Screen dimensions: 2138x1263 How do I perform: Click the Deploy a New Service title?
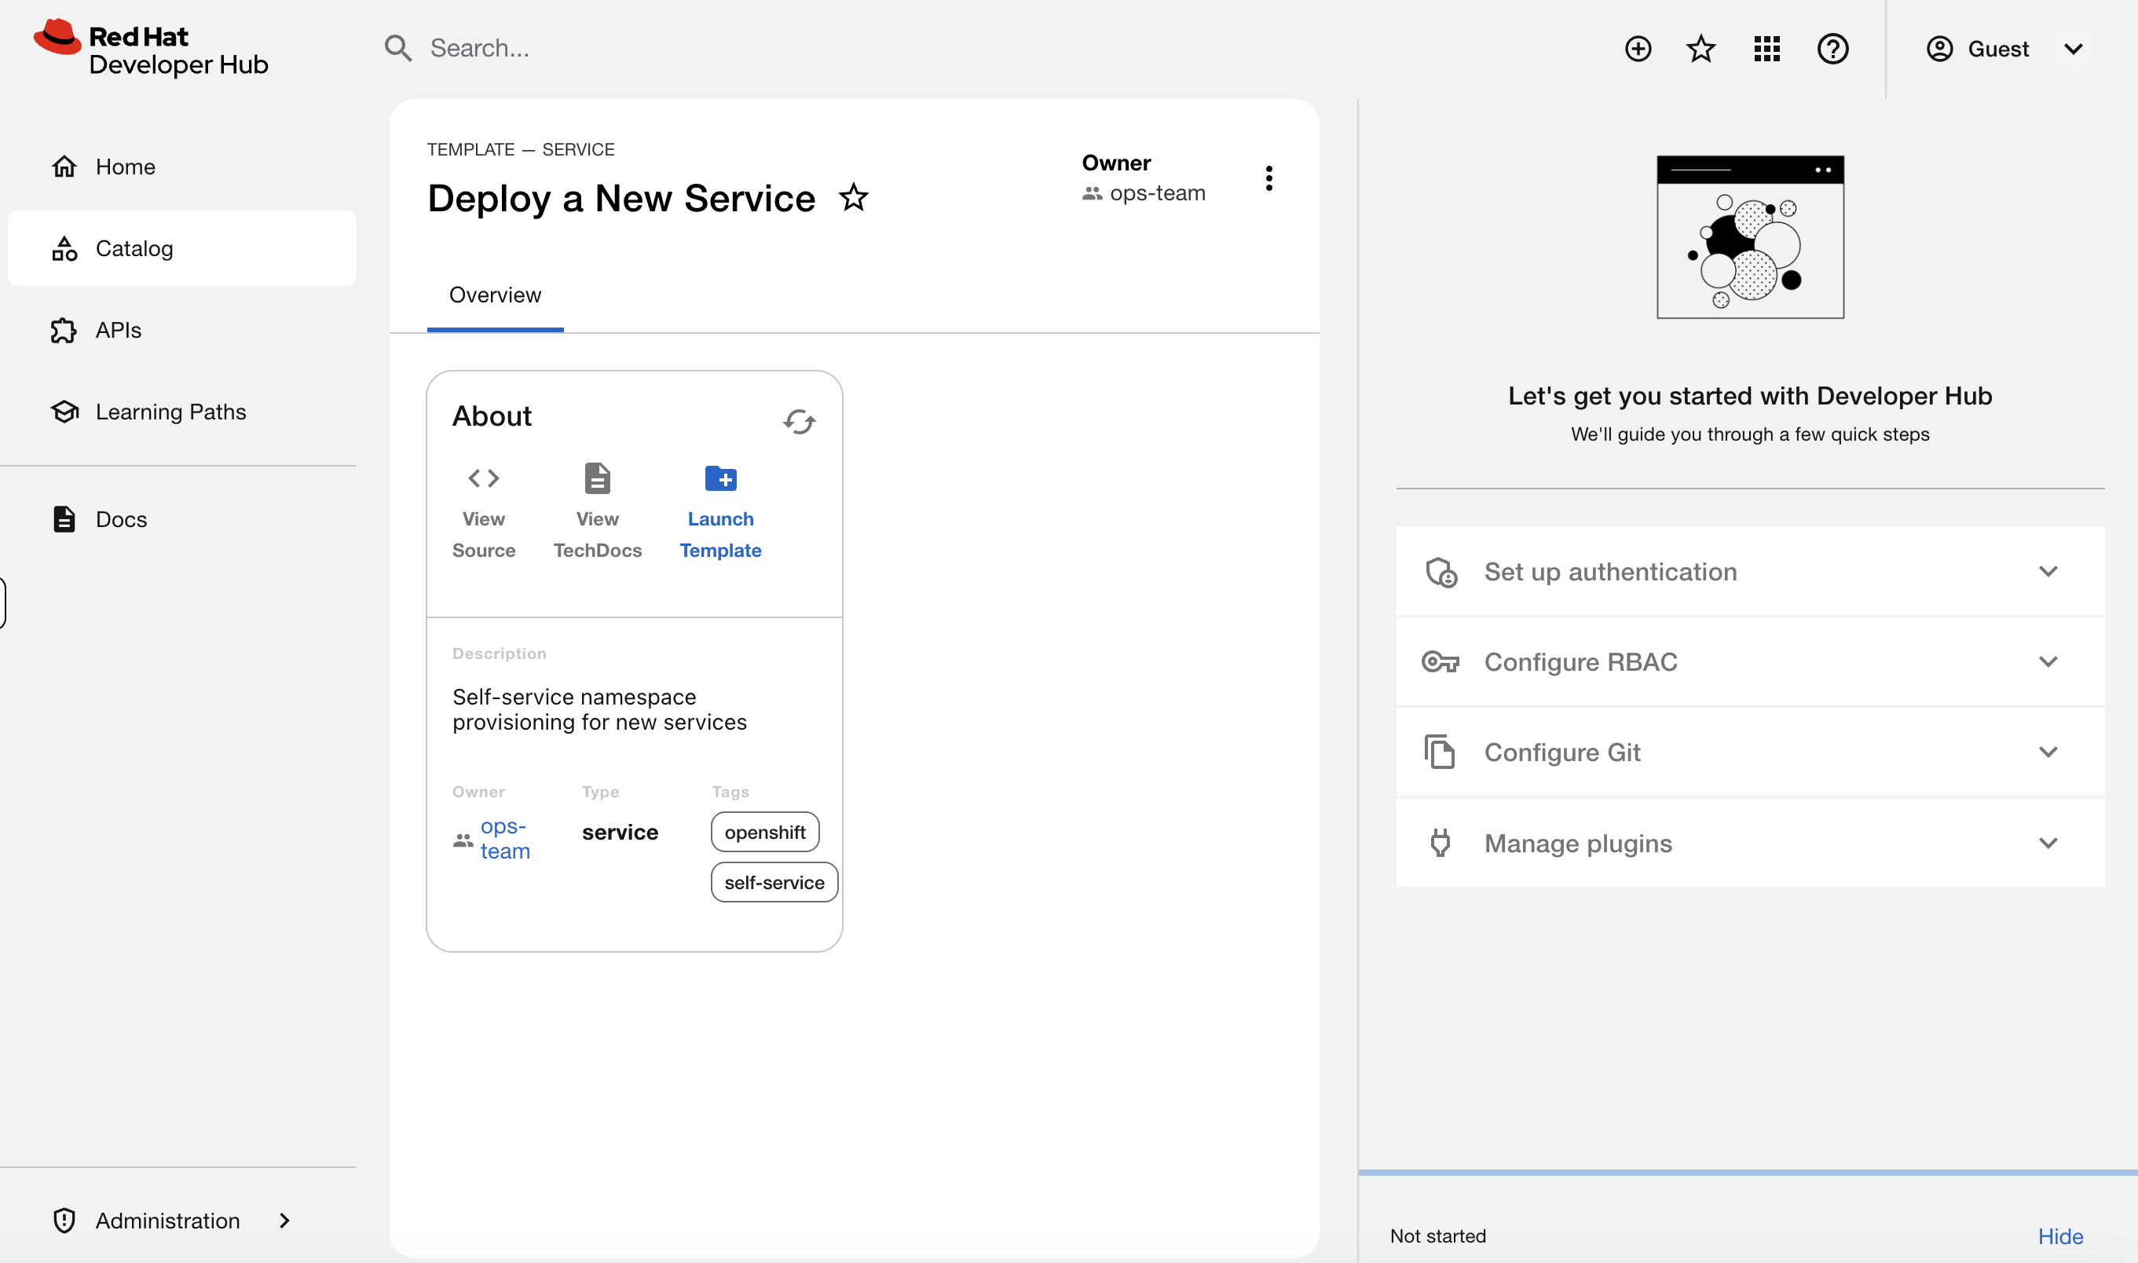(621, 198)
